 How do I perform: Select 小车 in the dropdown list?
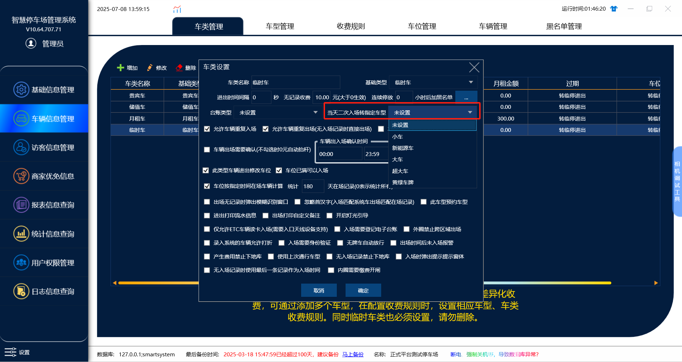click(x=432, y=137)
